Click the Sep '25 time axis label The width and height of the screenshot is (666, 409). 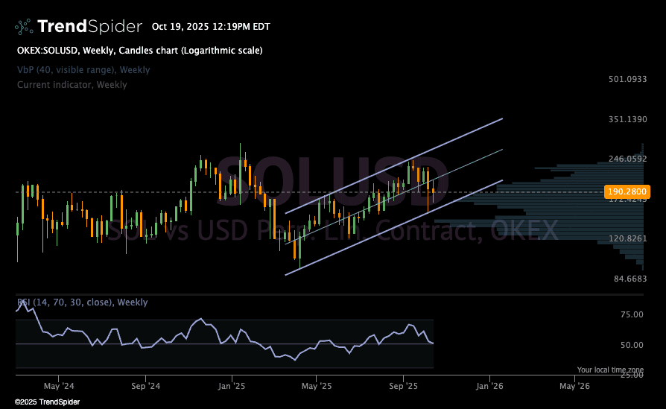403,387
